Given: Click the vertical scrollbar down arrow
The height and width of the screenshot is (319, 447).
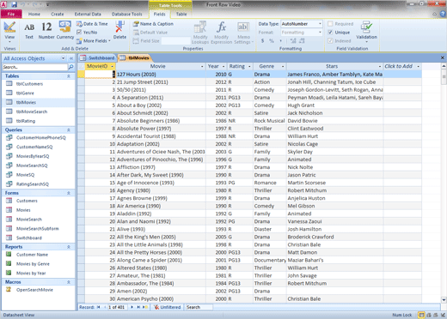Looking at the screenshot, I should 444,300.
